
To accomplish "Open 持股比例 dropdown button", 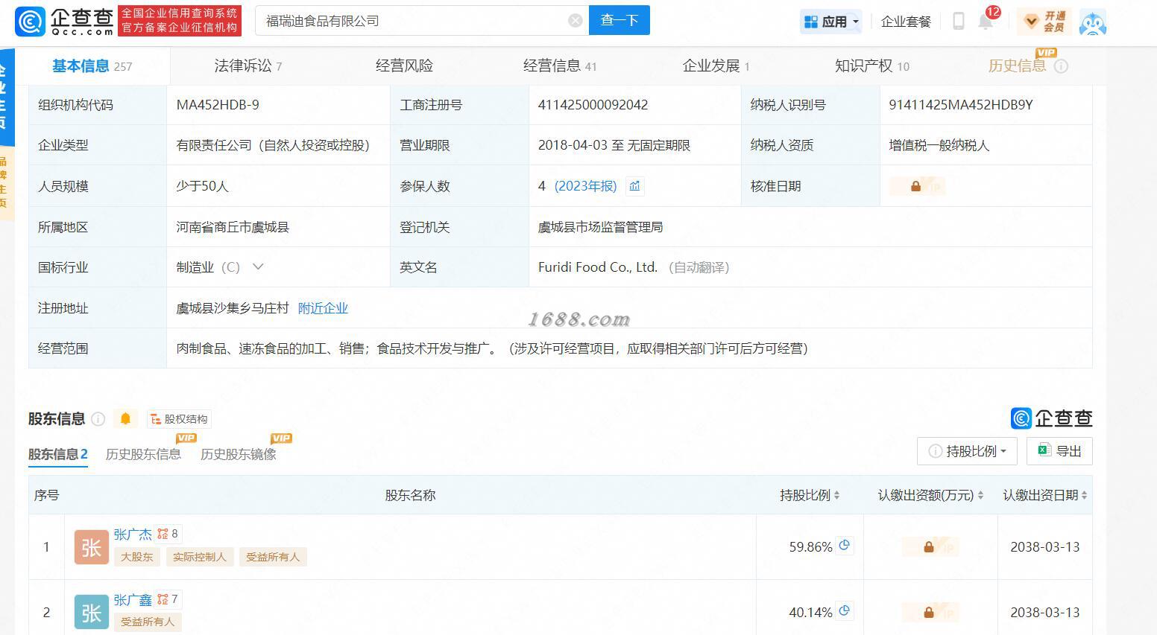I will [x=967, y=451].
